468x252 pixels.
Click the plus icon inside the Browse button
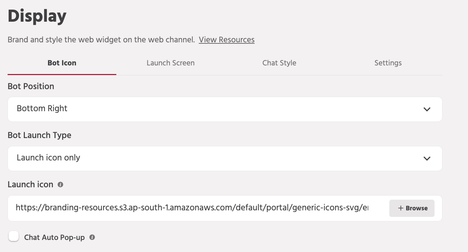pos(400,208)
